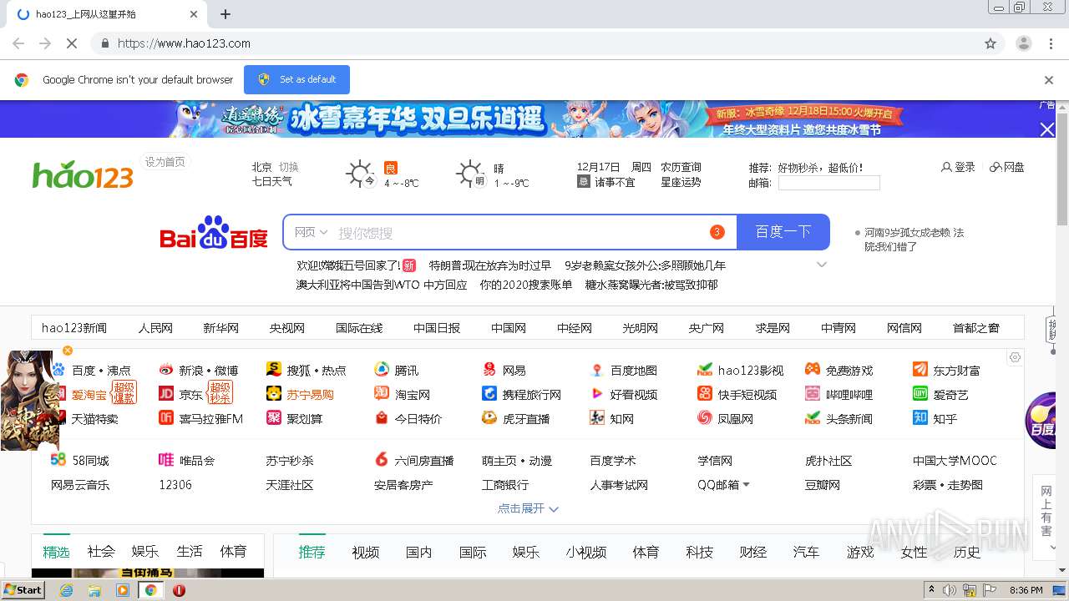Image resolution: width=1069 pixels, height=601 pixels.
Task: Click the 百度一下 search button
Action: pyautogui.click(x=783, y=232)
